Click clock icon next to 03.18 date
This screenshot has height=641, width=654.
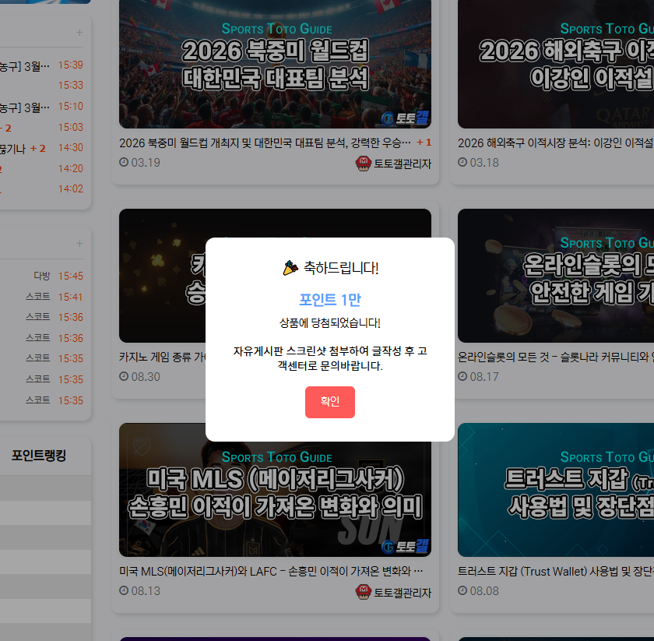[462, 162]
